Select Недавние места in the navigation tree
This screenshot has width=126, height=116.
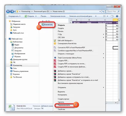coord(19,24)
